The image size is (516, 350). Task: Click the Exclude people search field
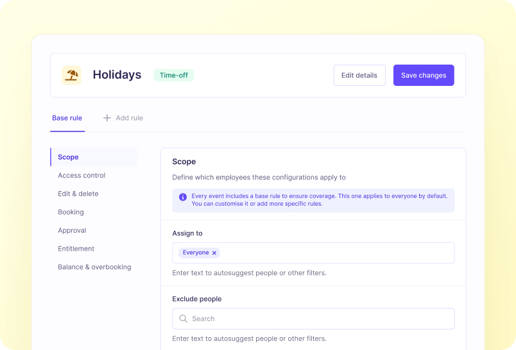click(x=313, y=319)
